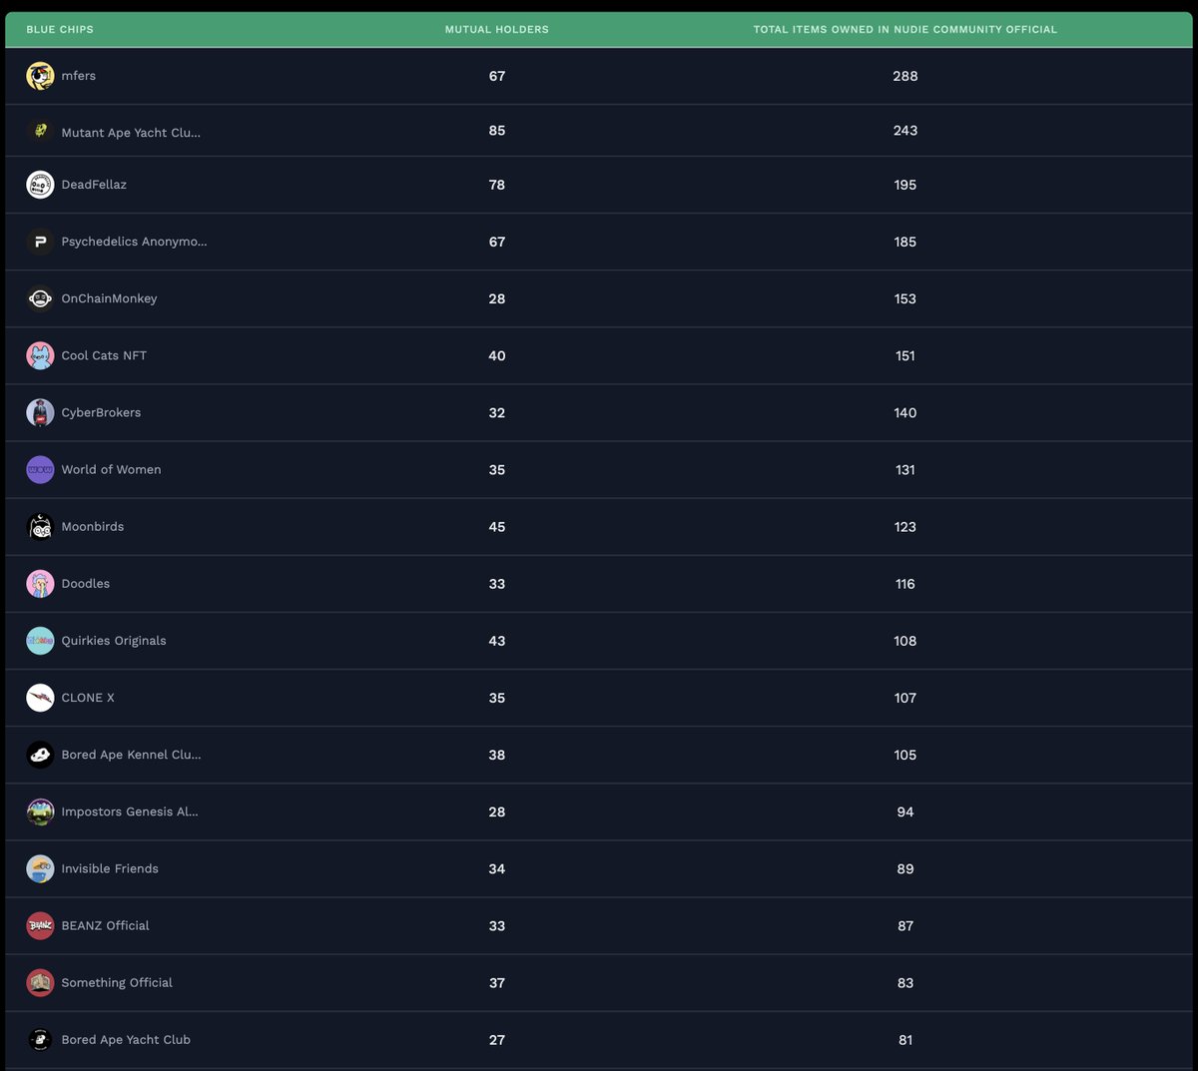Open the Invisible Friends name

(110, 868)
